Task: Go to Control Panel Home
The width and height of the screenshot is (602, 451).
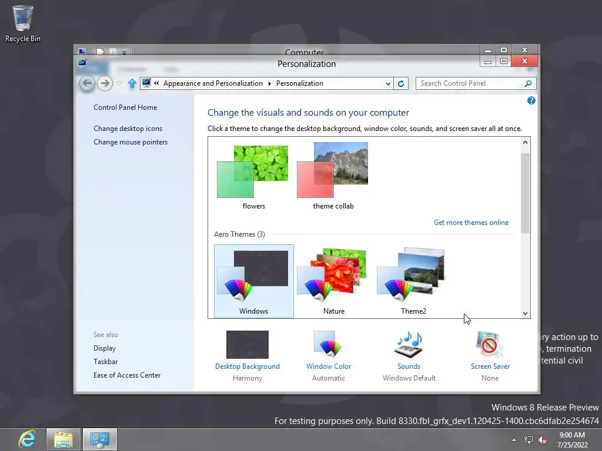Action: [x=125, y=107]
